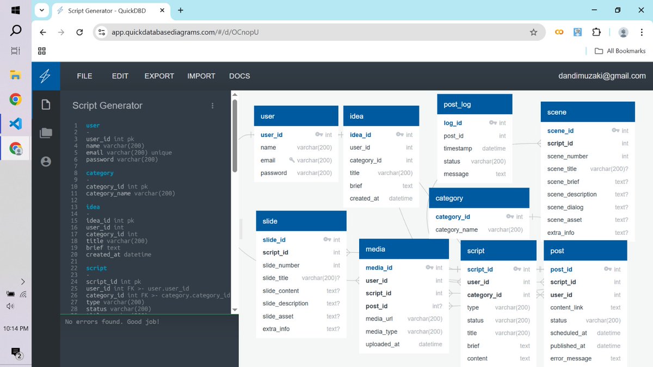
Task: Launch VS Code from the taskbar
Action: click(x=15, y=124)
